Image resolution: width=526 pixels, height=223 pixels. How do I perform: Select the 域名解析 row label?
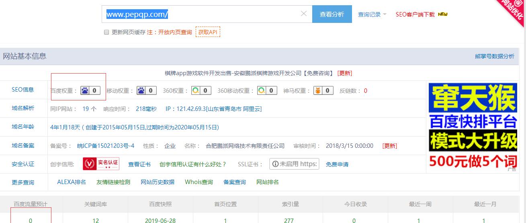[23, 108]
